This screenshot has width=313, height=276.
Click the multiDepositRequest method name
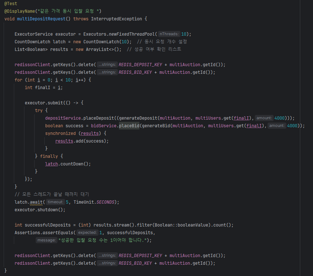click(x=41, y=19)
